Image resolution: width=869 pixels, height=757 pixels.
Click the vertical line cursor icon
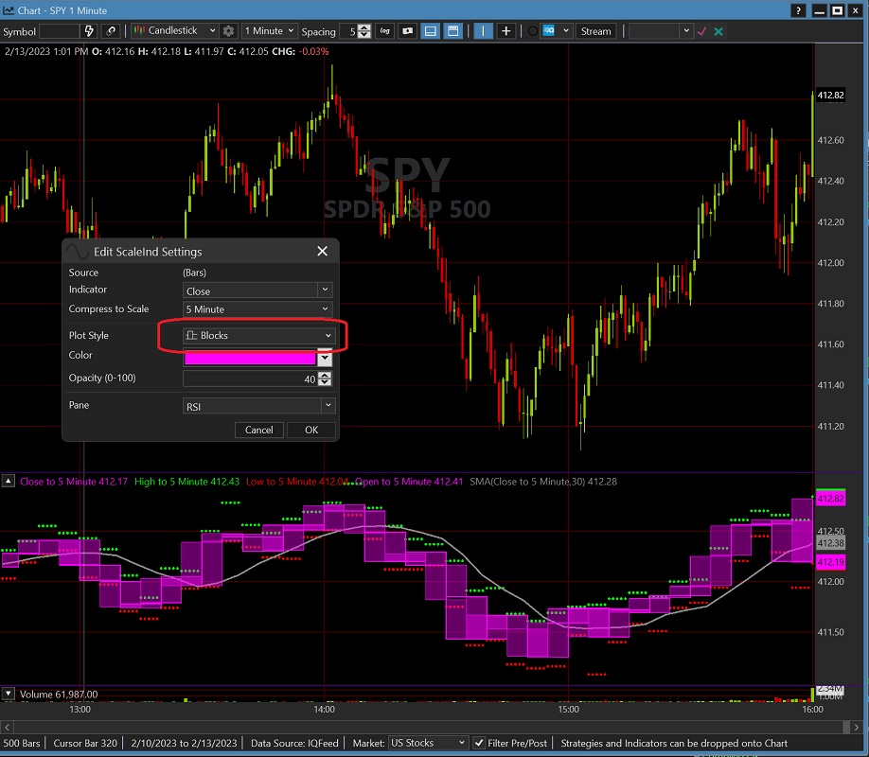tap(483, 31)
